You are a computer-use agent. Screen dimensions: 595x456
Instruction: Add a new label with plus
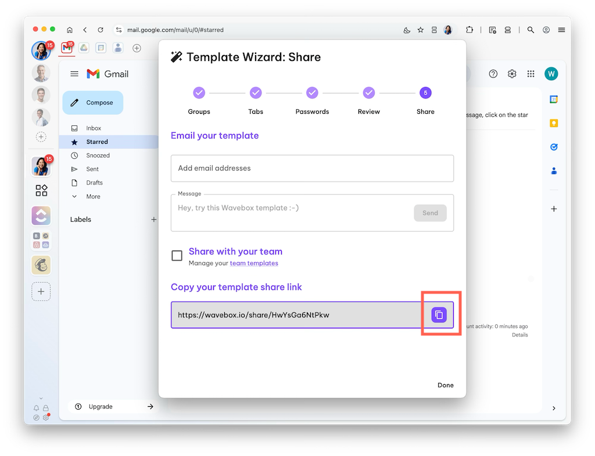(153, 219)
